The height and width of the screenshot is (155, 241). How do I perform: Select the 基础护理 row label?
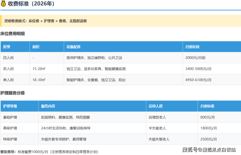tap(10, 117)
